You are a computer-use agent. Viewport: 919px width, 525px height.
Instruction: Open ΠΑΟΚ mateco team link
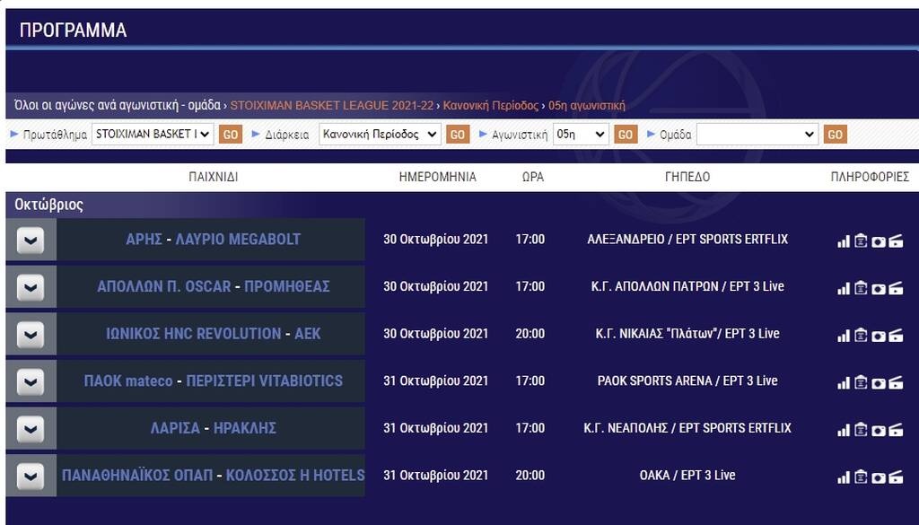128,381
